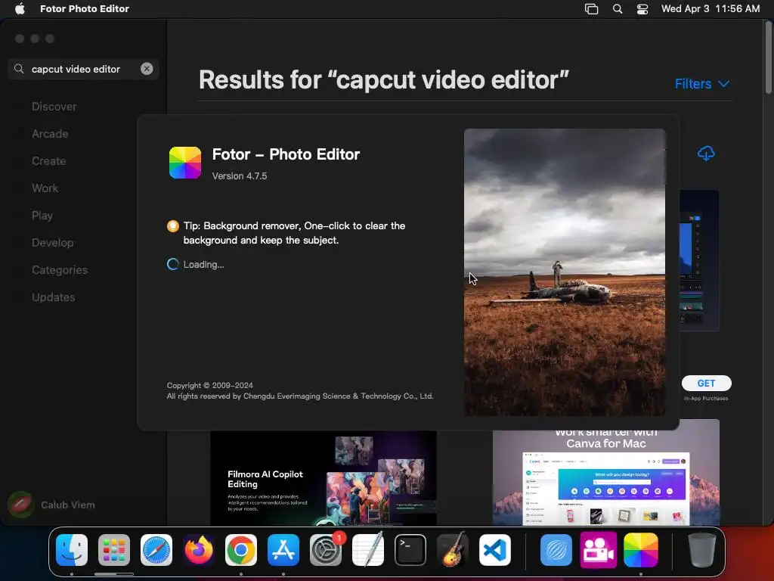Open Updates in App Store sidebar

coord(54,297)
